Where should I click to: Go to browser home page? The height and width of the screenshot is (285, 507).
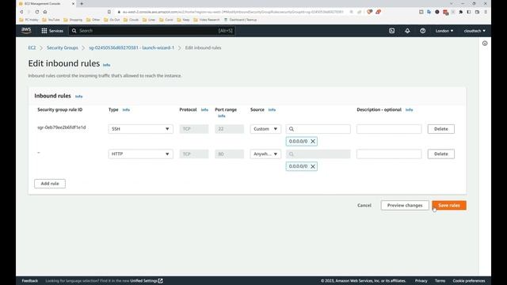tap(45, 12)
